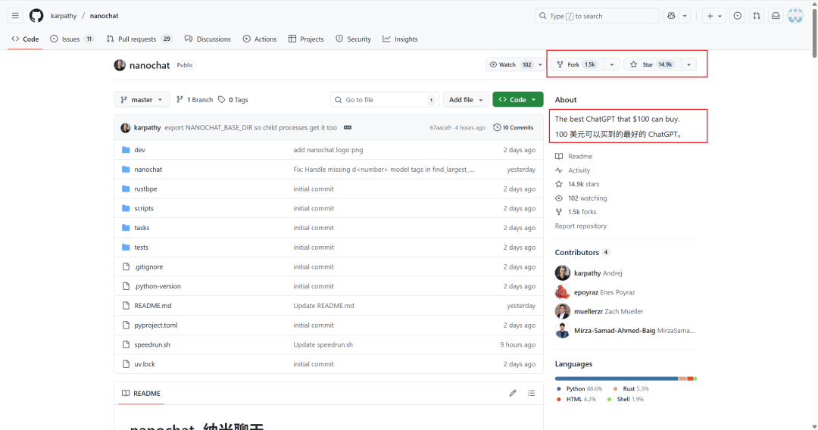Expand the Fork options dropdown arrow
Viewport: 818px width, 430px height.
click(x=612, y=64)
